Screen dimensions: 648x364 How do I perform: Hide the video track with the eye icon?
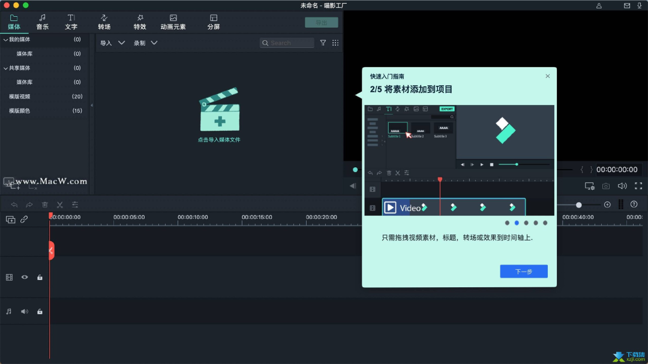[25, 277]
